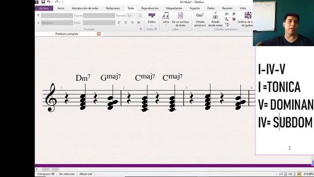Justify text alignment in Formato group

pyautogui.click(x=138, y=23)
